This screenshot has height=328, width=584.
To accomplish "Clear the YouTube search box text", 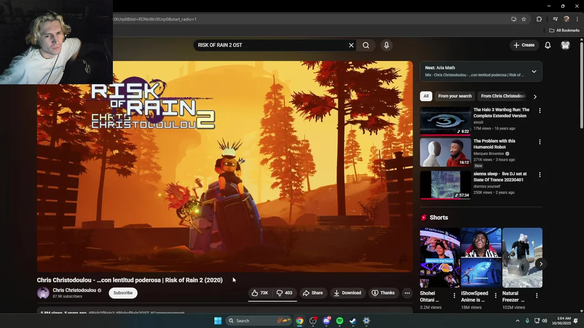I will 351,45.
